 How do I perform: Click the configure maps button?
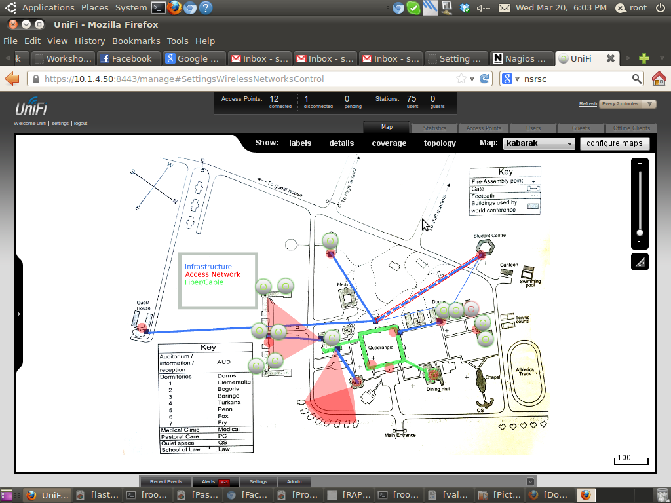pos(614,143)
